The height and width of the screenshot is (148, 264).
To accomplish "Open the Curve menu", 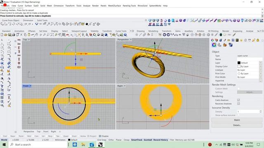I will click(20, 6).
